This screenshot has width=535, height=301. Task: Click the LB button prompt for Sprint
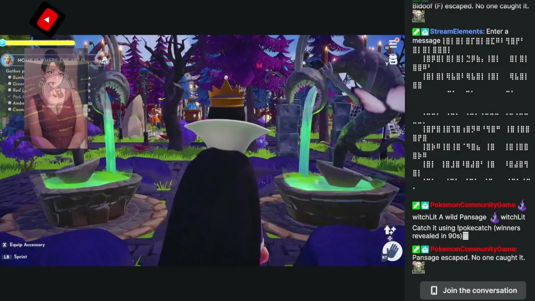(x=6, y=257)
